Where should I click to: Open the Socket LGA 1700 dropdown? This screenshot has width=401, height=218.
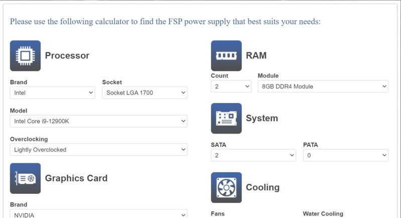[145, 92]
